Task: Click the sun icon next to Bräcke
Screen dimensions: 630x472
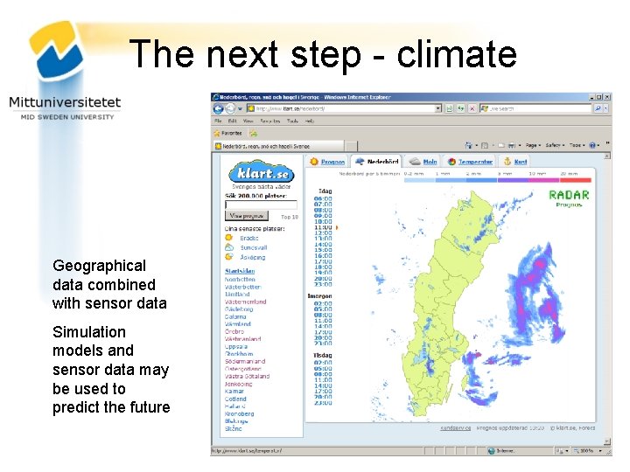Action: click(229, 238)
